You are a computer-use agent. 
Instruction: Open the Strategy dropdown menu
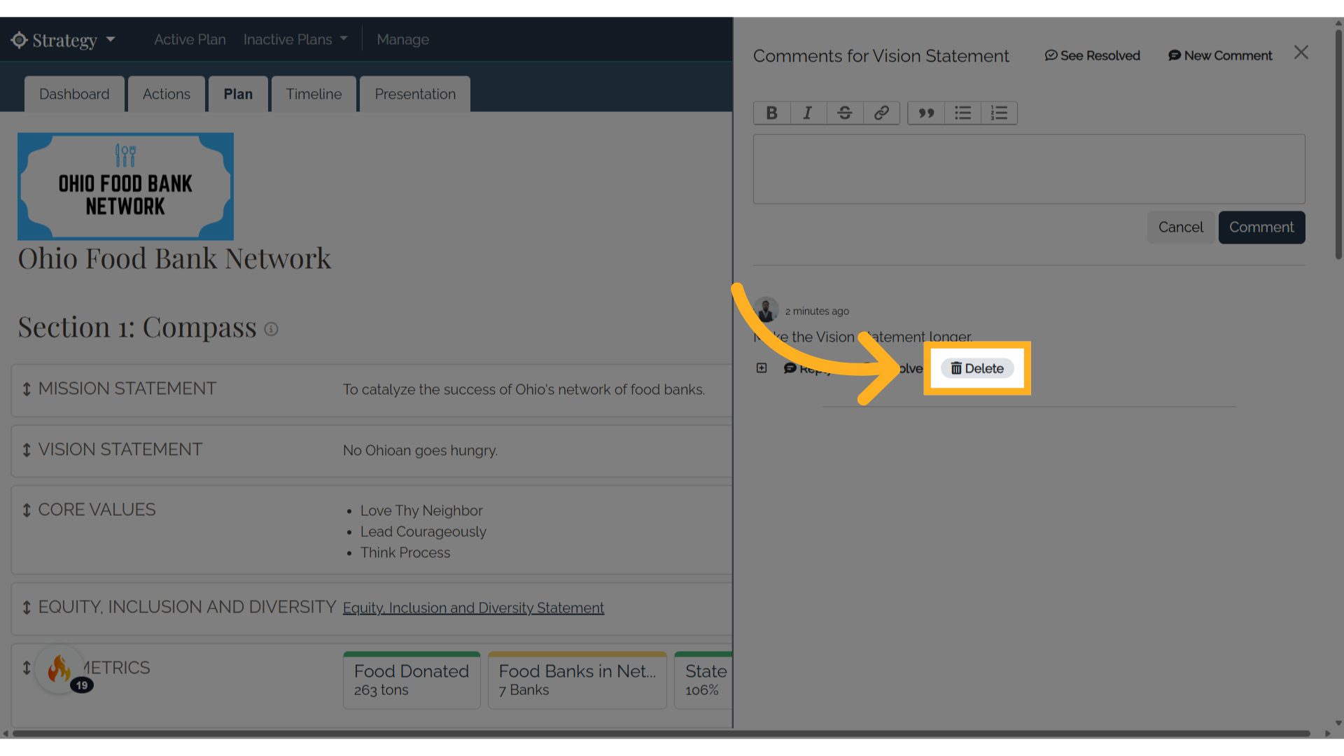[64, 40]
